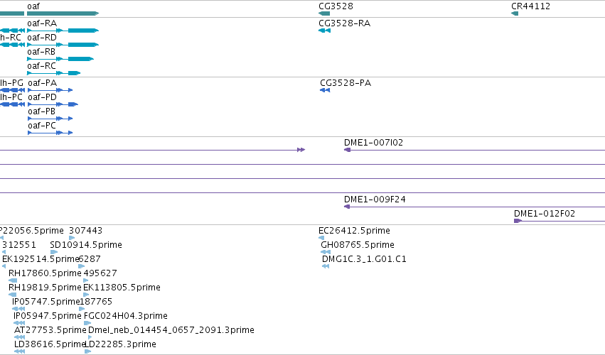Select the DME1-009F24 clone arrowhead

click(x=347, y=207)
